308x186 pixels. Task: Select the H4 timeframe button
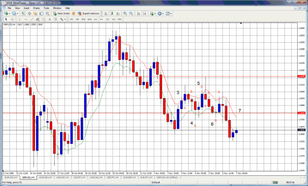click(x=102, y=19)
